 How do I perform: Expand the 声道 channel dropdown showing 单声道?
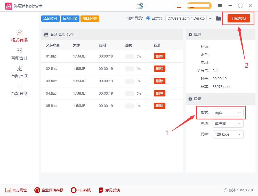coord(228,124)
